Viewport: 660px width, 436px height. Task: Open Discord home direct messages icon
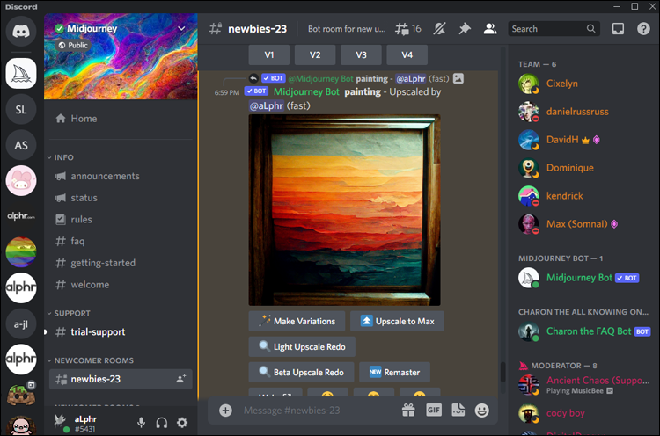pos(20,31)
